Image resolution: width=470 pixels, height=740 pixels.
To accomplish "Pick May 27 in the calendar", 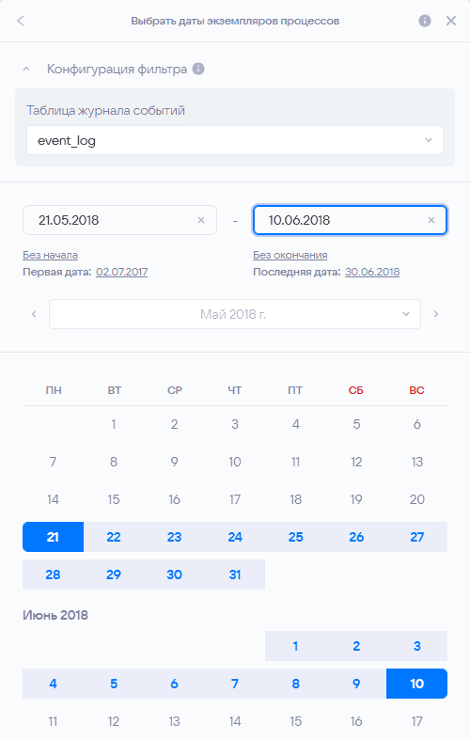I will 417,537.
